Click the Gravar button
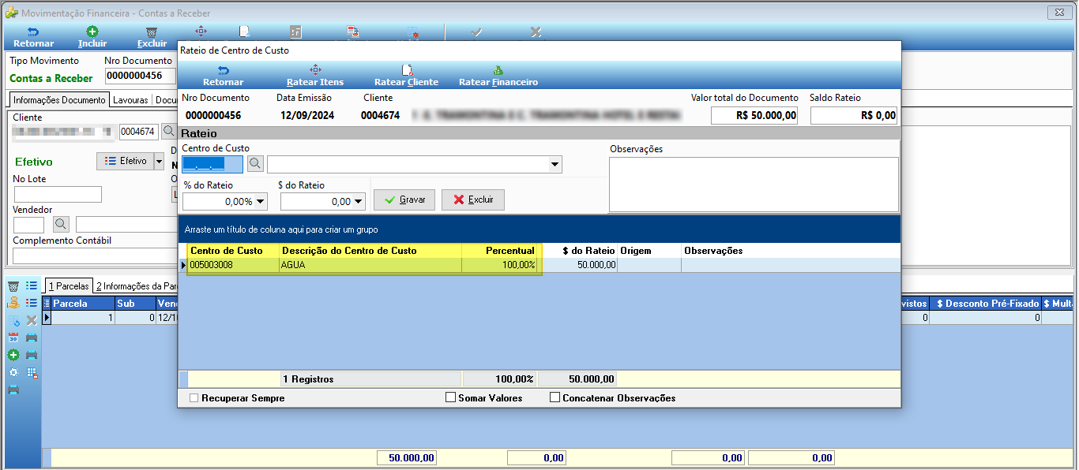Screen dimensions: 1079x470 pyautogui.click(x=404, y=200)
